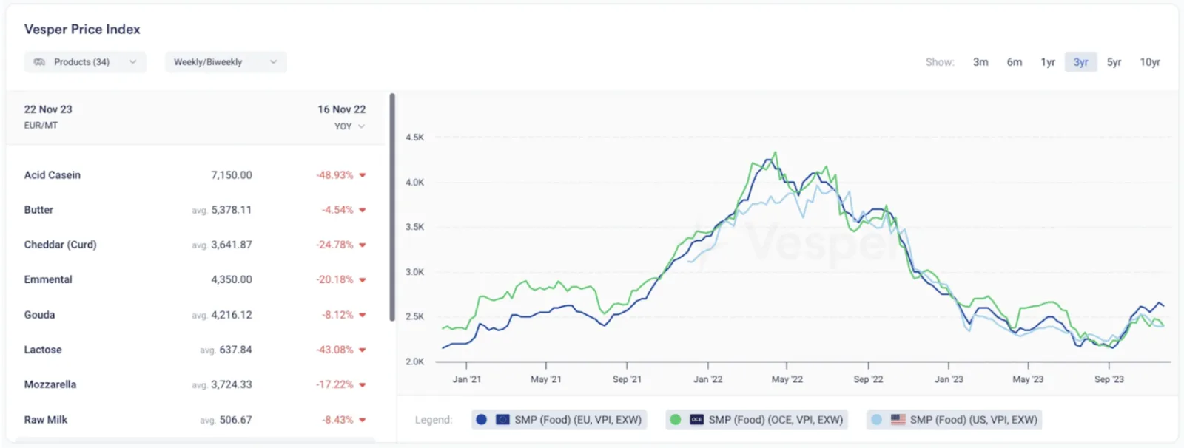Viewport: 1184px width, 448px height.
Task: Select the Raw Milk product row
Action: pyautogui.click(x=195, y=420)
